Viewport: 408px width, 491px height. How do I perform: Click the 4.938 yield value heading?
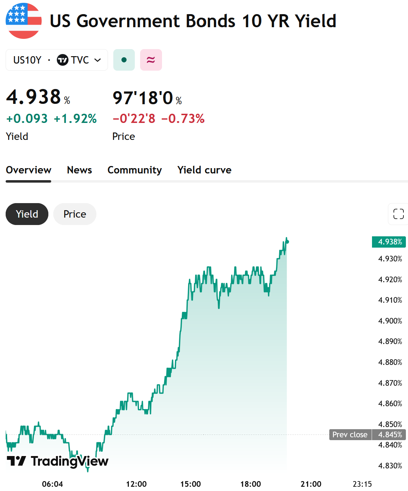(x=34, y=97)
